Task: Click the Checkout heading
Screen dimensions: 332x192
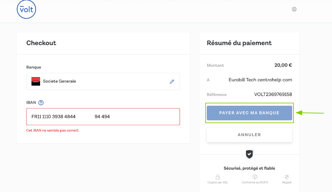Action: coord(41,43)
